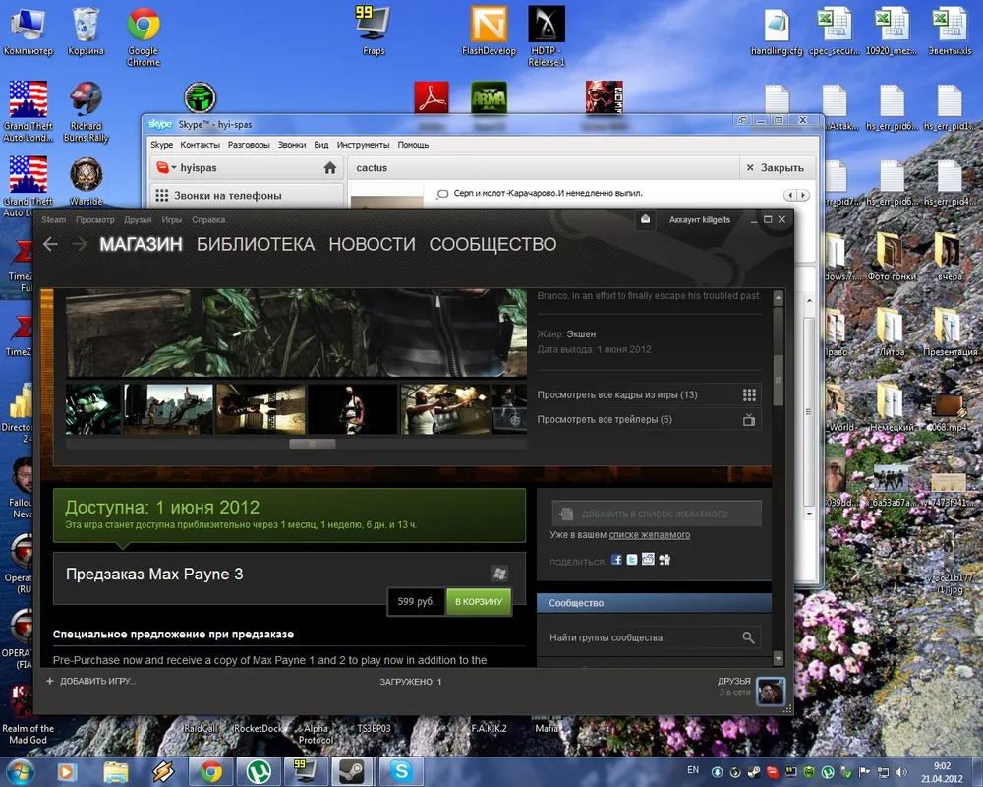Viewport: 983px width, 787px height.
Task: Share the game on Twitter
Action: pos(632,560)
